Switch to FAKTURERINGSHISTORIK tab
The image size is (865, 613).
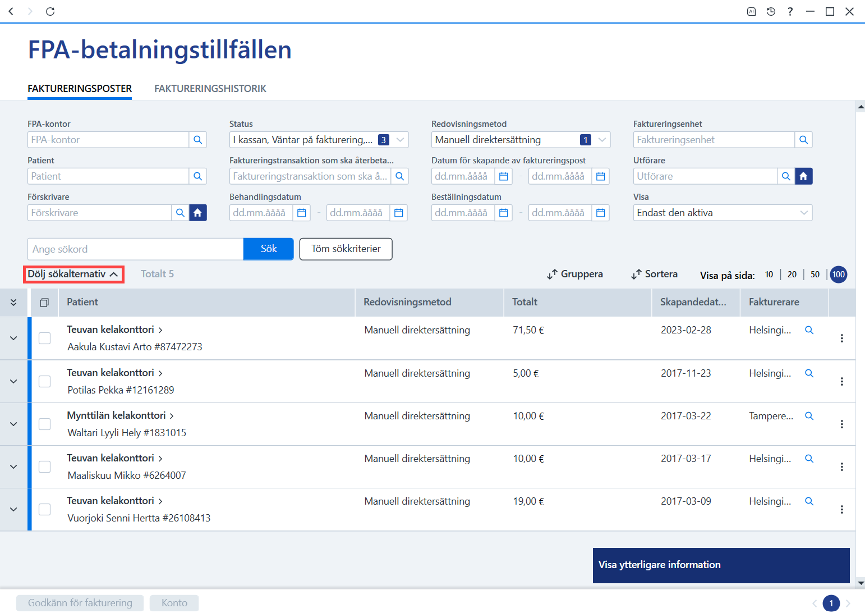tap(210, 89)
